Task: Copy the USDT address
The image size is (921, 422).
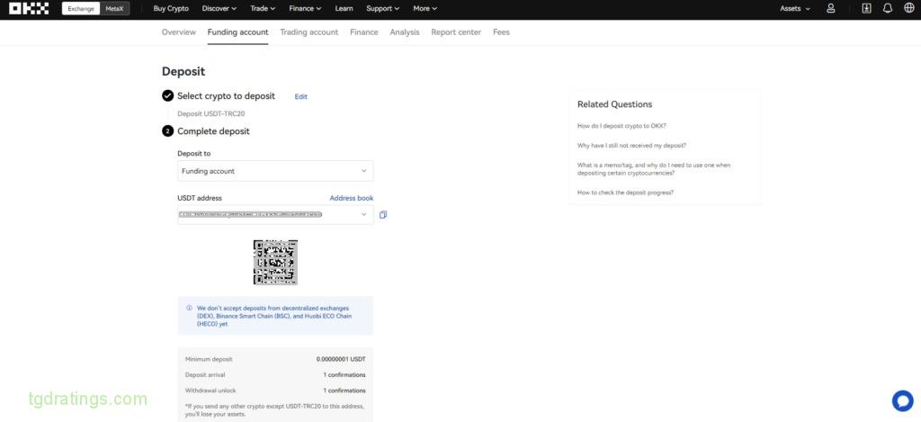Action: point(383,215)
